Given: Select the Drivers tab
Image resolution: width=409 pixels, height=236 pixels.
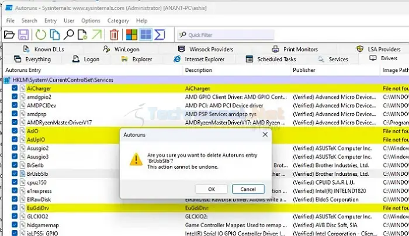Looking at the screenshot, I should (383, 58).
